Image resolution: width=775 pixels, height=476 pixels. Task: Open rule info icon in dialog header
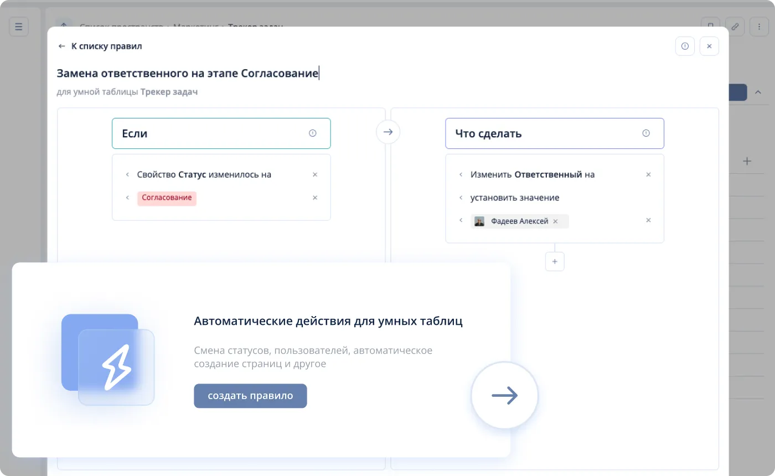pos(685,46)
